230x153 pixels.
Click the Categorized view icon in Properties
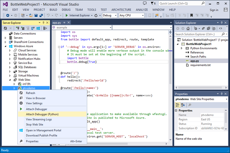(x=178, y=105)
